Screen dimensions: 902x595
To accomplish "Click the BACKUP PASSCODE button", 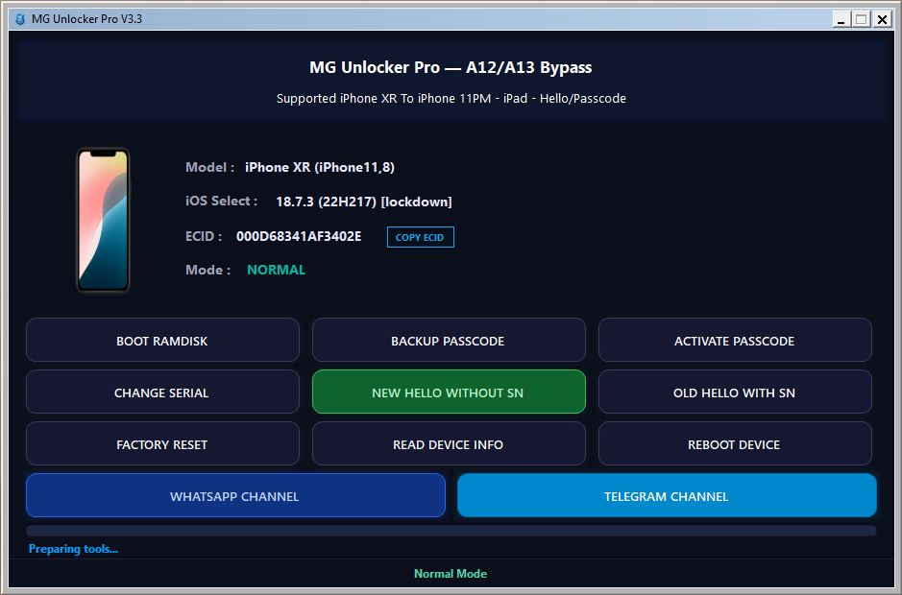I will tap(449, 341).
